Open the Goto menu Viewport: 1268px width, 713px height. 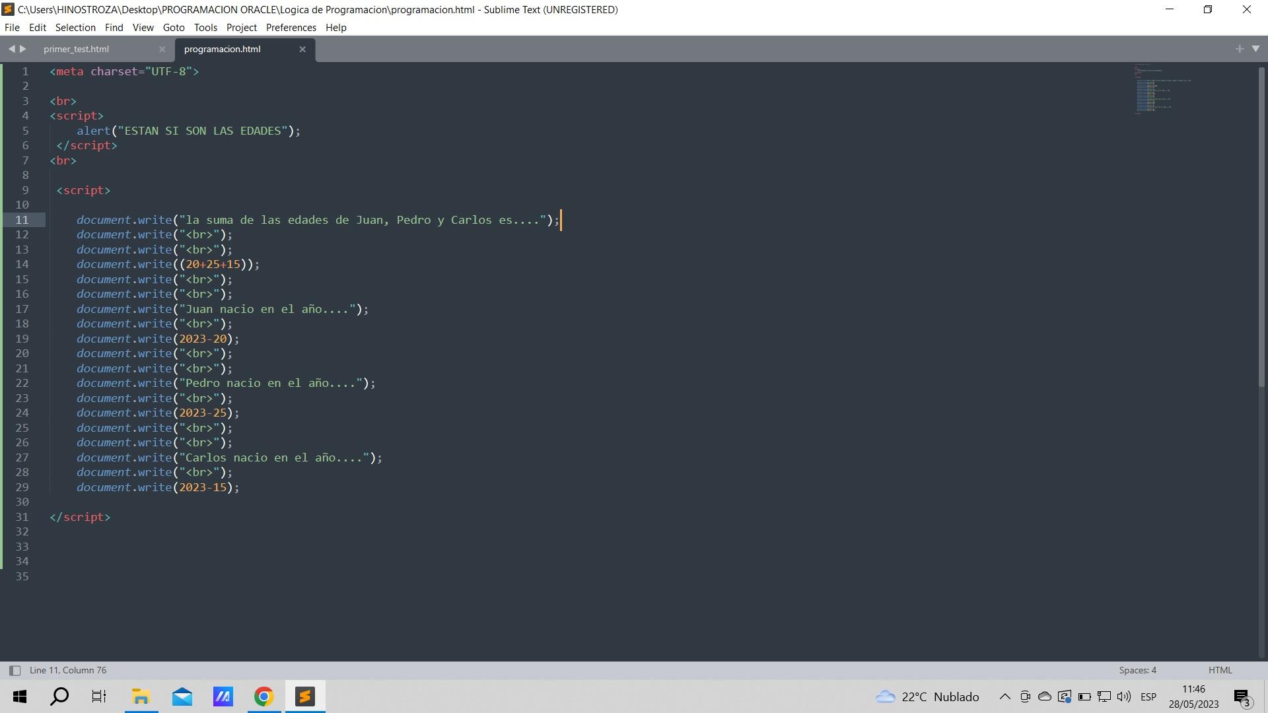174,28
